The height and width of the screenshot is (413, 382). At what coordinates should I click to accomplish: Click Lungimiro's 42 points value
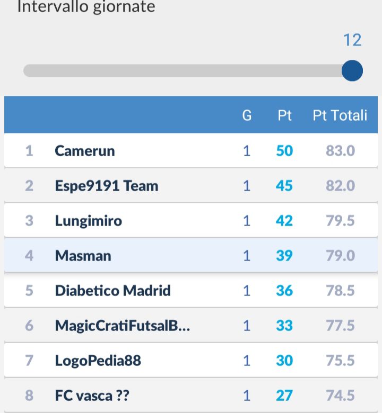284,221
